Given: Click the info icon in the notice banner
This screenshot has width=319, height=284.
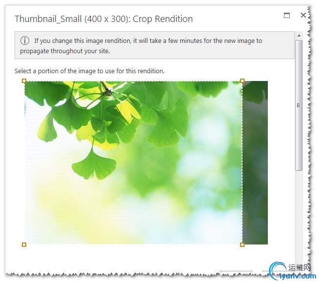Looking at the screenshot, I should point(25,41).
